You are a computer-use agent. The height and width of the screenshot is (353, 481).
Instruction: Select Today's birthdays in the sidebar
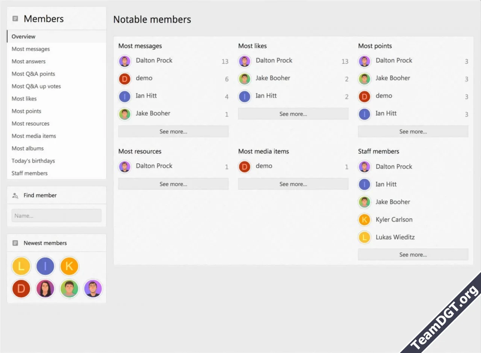tap(33, 161)
